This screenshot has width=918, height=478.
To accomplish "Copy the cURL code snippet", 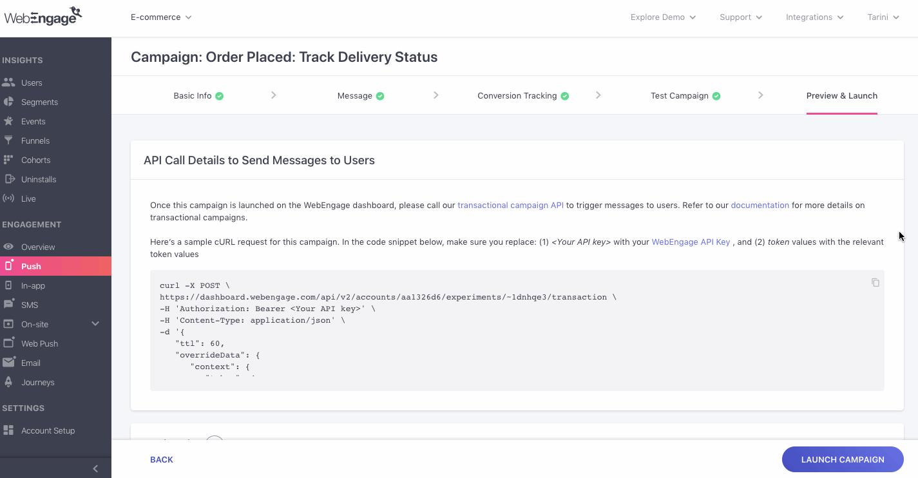I will (x=875, y=282).
